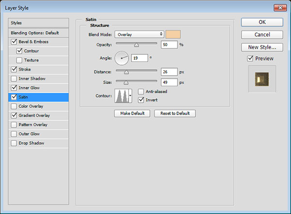Enable the Texture checkbox
Viewport: 291px width, 214px height.
pyautogui.click(x=19, y=60)
